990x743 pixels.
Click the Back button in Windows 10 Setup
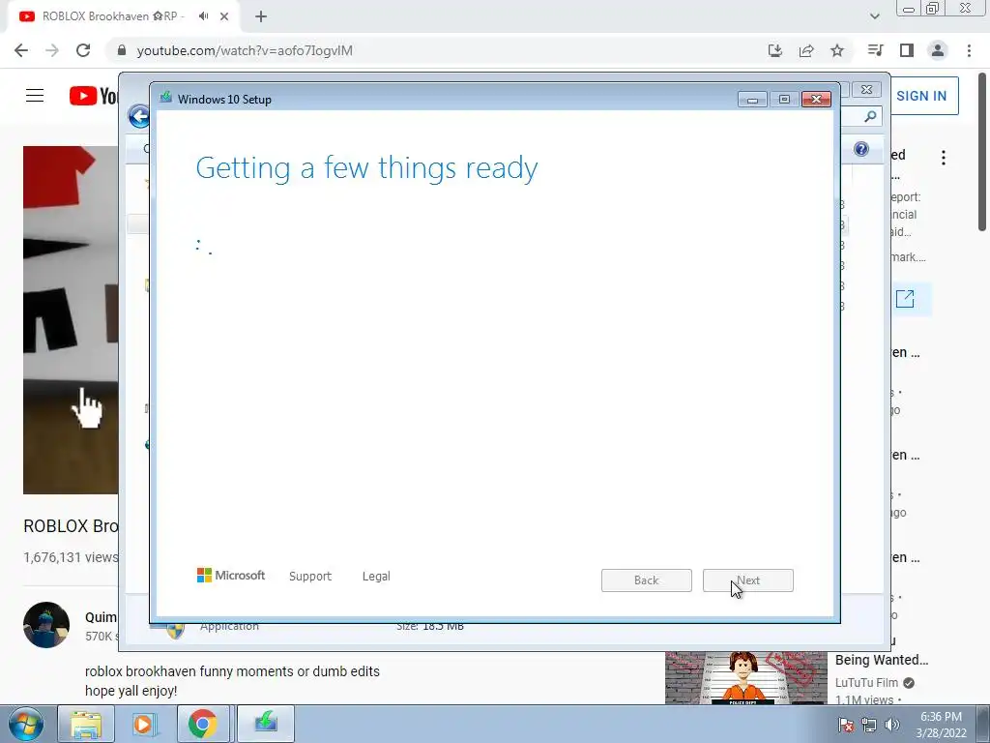click(647, 580)
